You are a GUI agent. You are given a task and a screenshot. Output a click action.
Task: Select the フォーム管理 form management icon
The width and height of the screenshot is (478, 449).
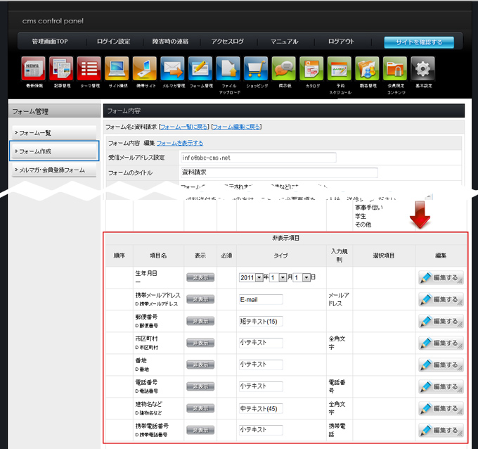(x=200, y=70)
